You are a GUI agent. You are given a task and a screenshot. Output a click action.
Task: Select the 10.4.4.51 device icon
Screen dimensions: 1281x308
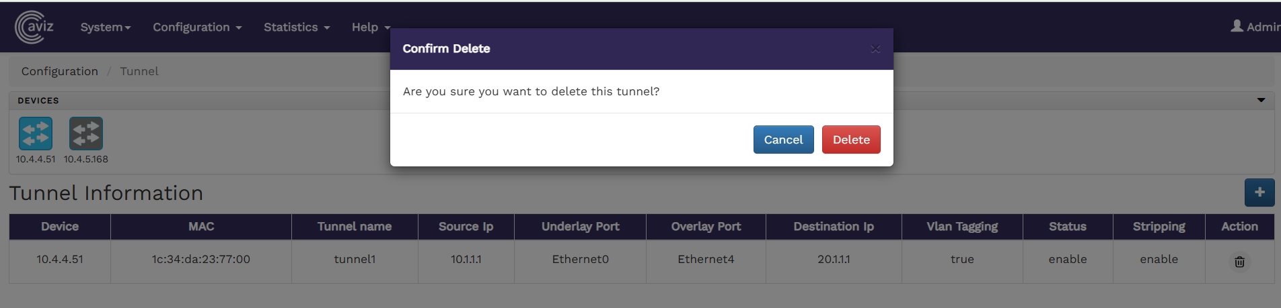tap(36, 134)
